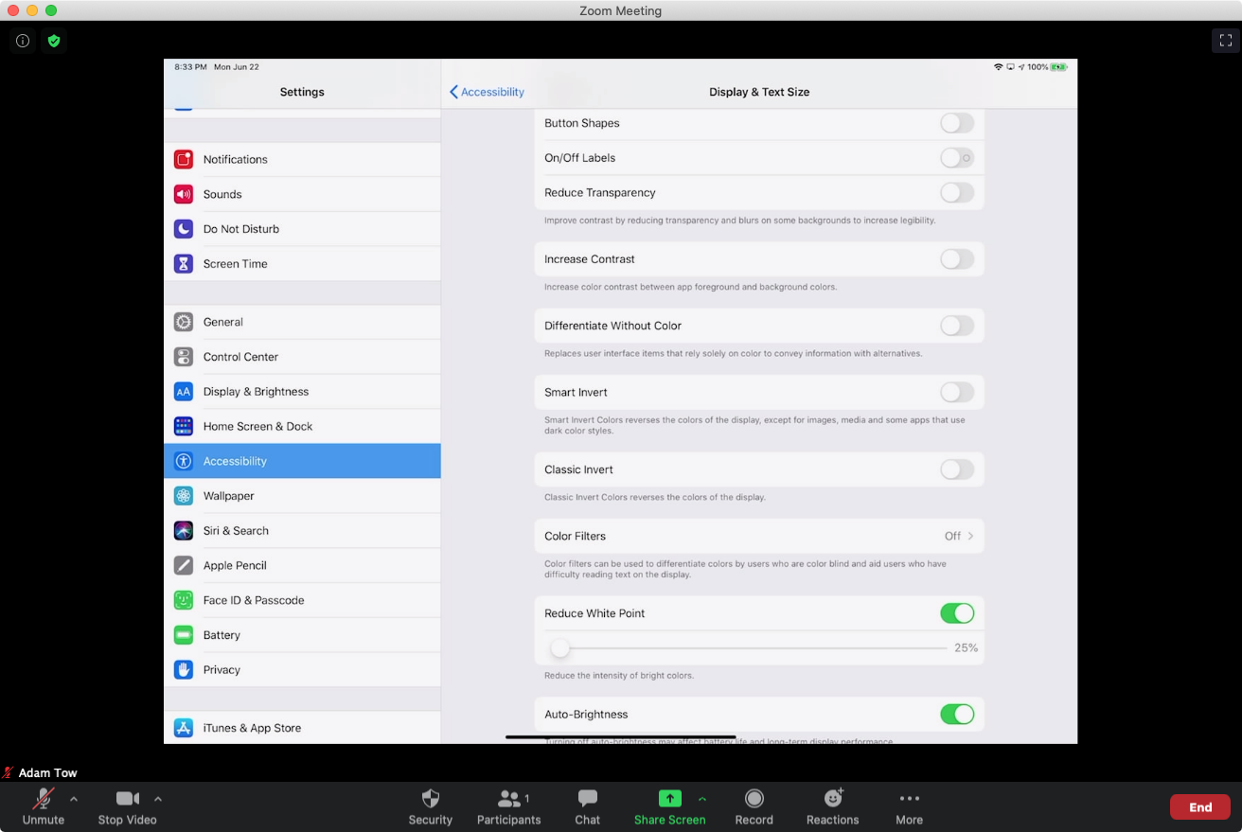Select Privacy in the Settings sidebar
Screen dimensions: 1242x832
[x=222, y=669]
